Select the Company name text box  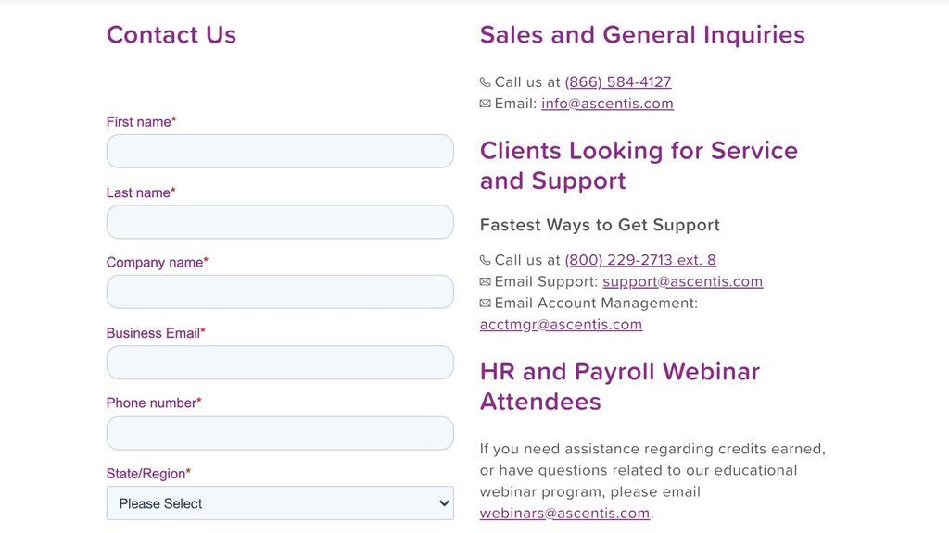(280, 291)
